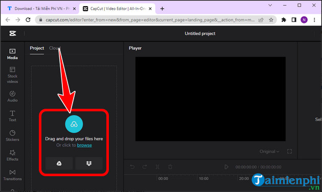The image size is (322, 192).
Task: Open the Audio panel
Action: (x=12, y=96)
